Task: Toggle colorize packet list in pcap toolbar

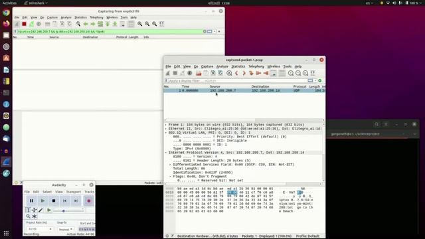Action: [x=282, y=73]
